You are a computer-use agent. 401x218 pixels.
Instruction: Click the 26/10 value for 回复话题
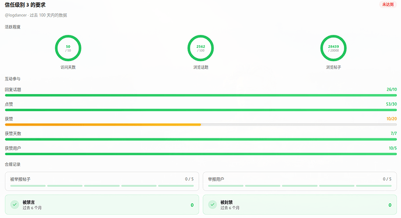coord(392,90)
